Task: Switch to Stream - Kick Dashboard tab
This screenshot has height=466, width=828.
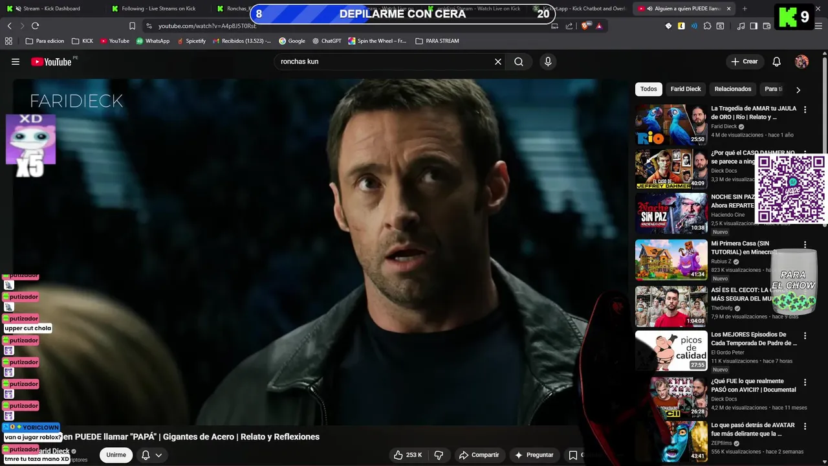Action: click(52, 8)
